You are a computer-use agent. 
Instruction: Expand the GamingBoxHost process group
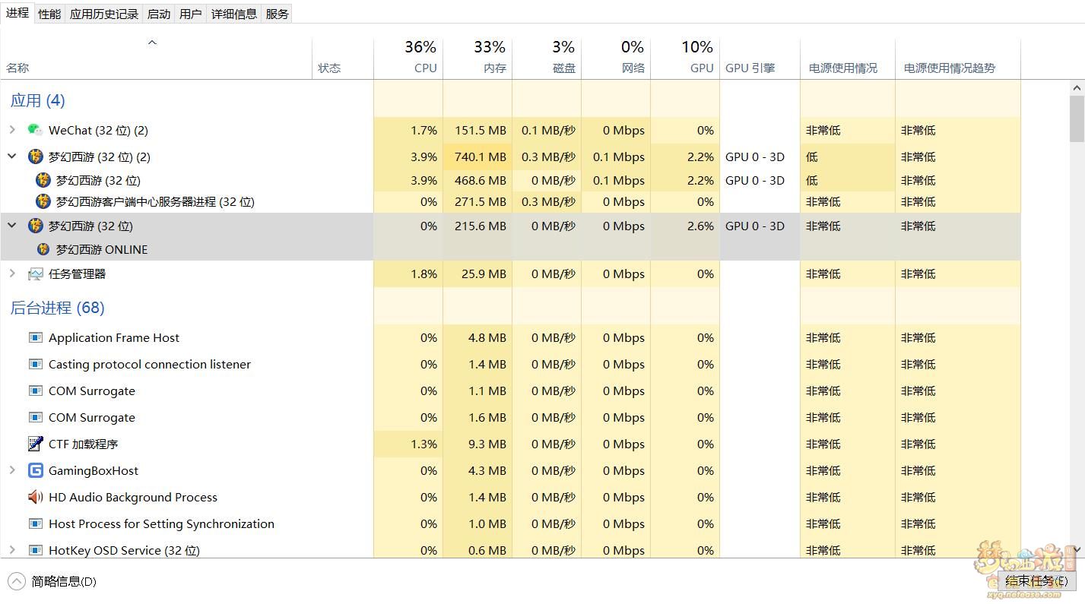[x=12, y=470]
